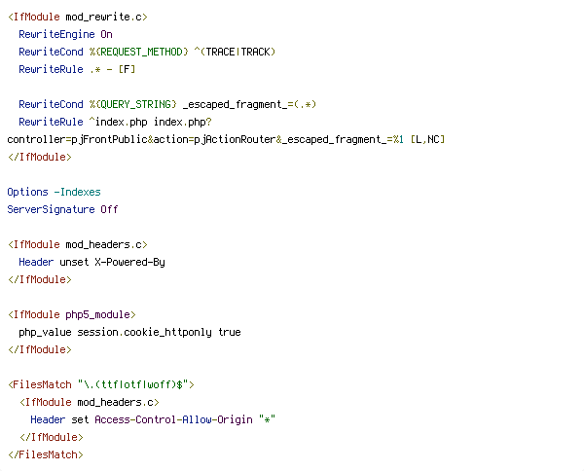Screen dimensions: 584x471
Task: Click the [L,NC] flags
Action: 427,139
